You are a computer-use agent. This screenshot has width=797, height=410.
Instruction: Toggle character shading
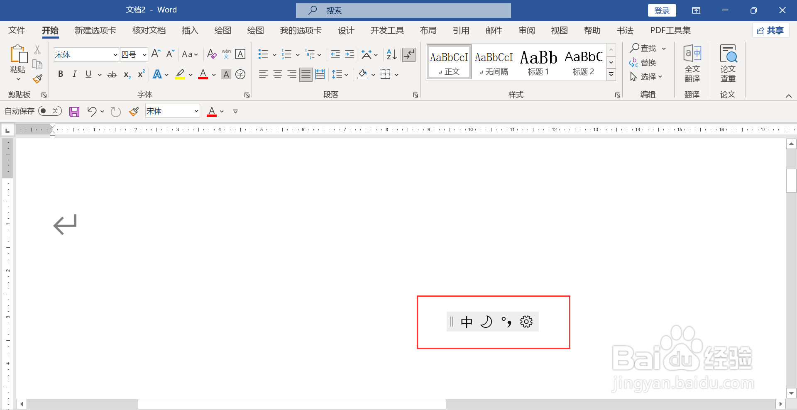coord(226,74)
